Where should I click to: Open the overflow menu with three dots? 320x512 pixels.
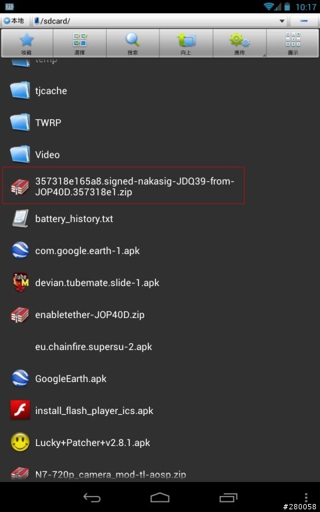pos(305,497)
